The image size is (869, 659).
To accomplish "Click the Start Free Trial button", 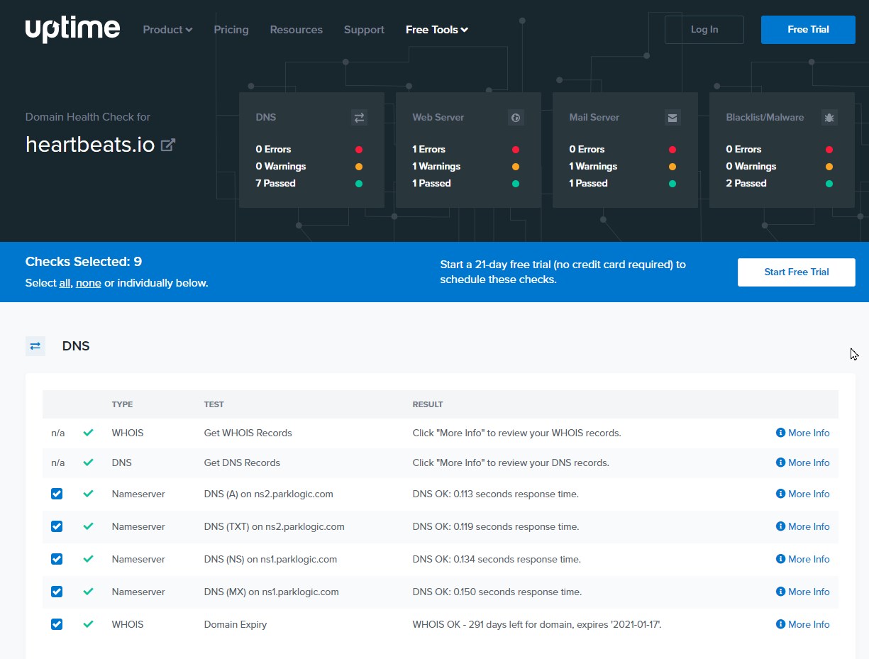I will [x=796, y=272].
